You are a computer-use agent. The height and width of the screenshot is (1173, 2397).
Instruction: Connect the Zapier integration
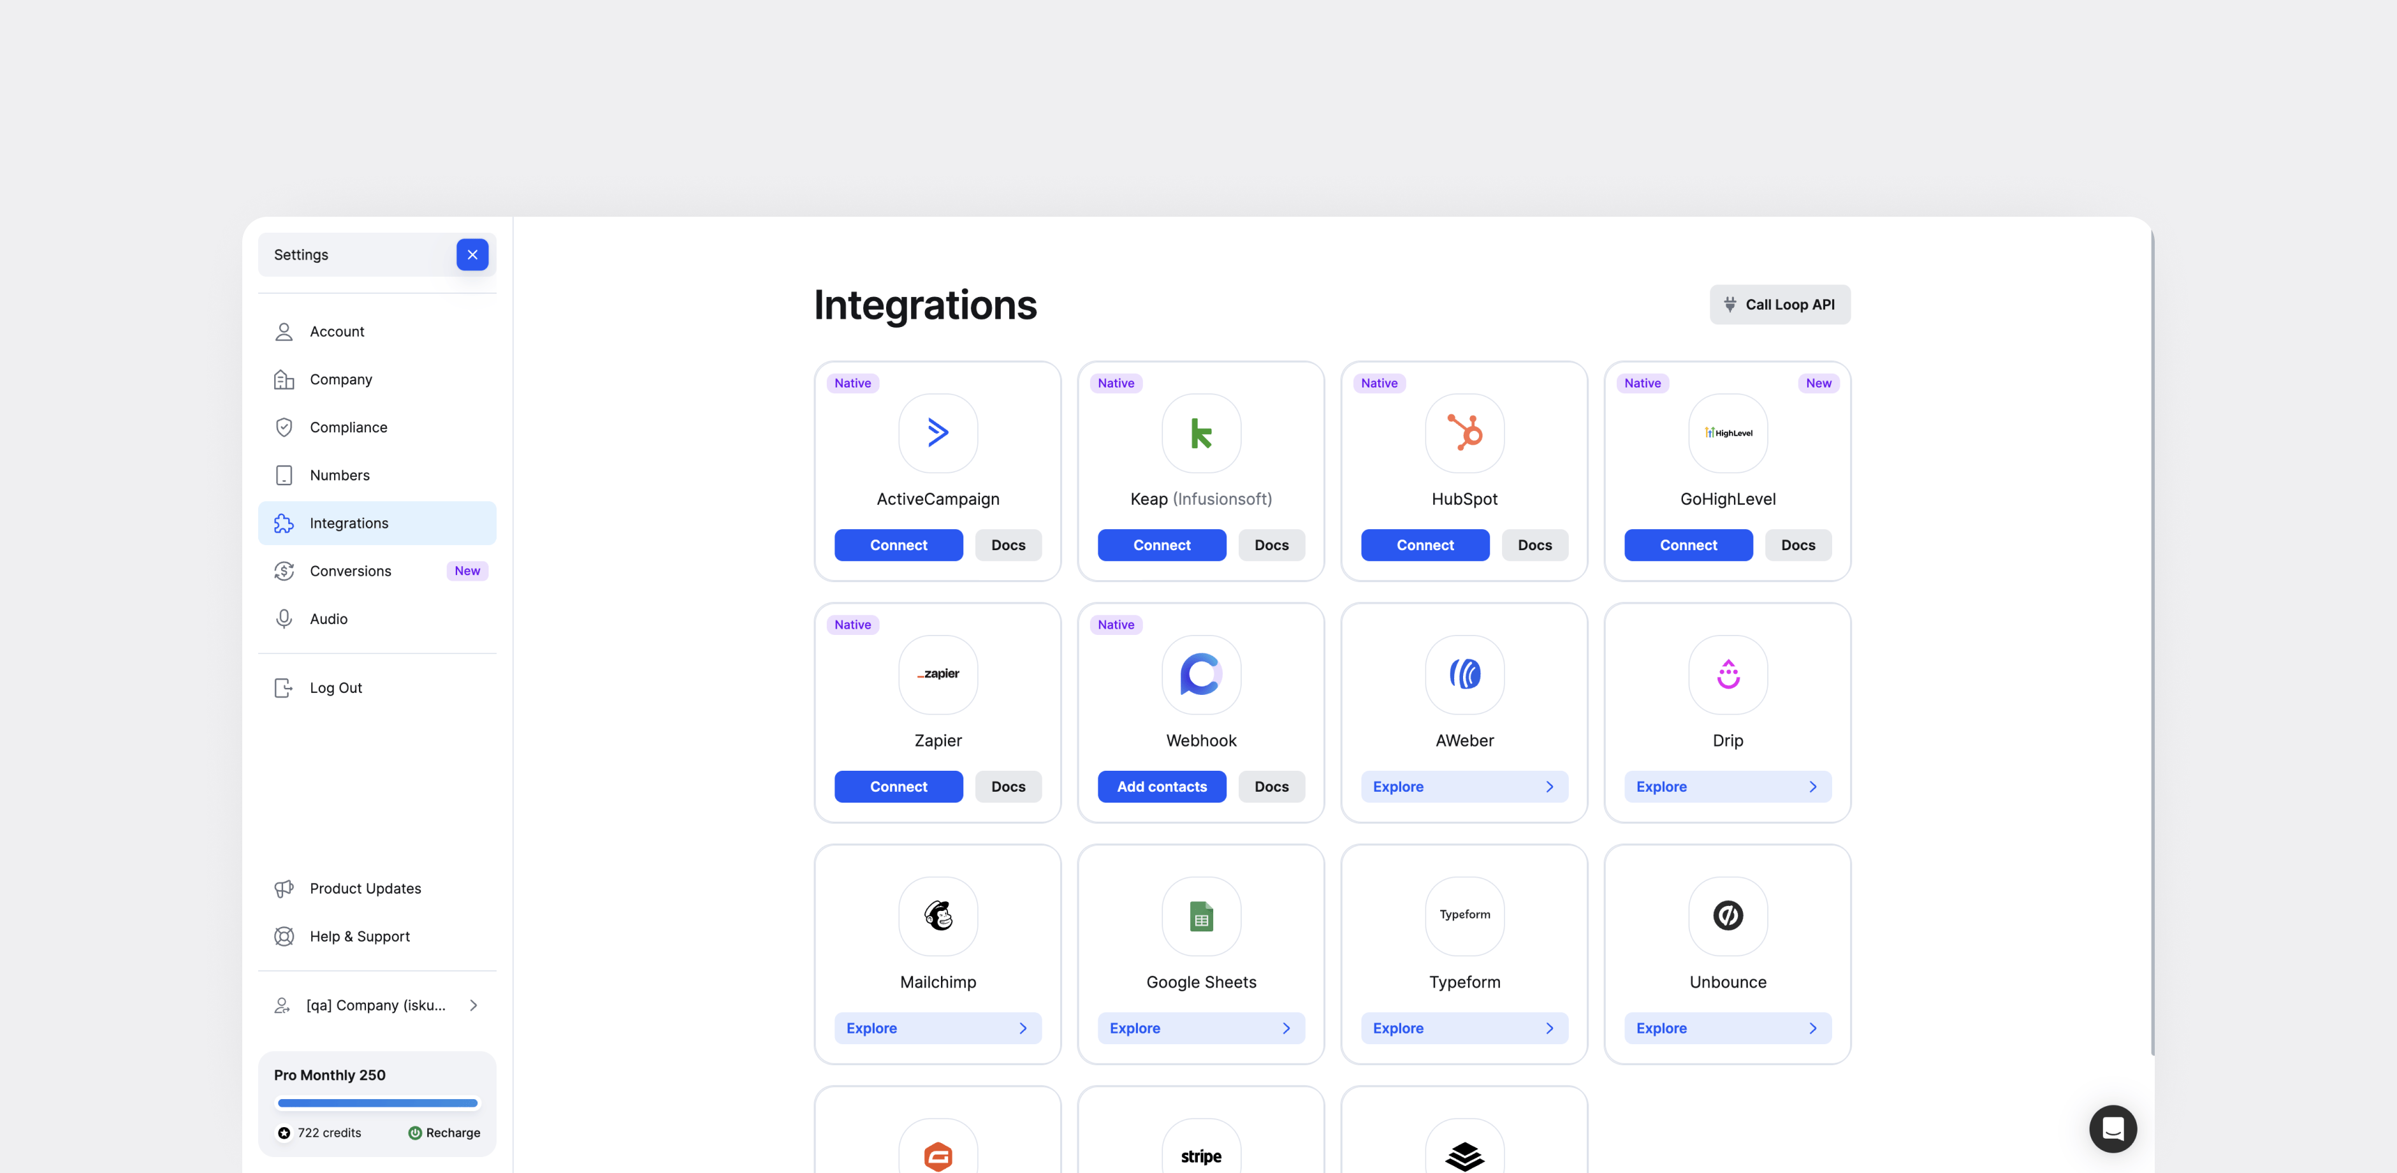pos(898,787)
